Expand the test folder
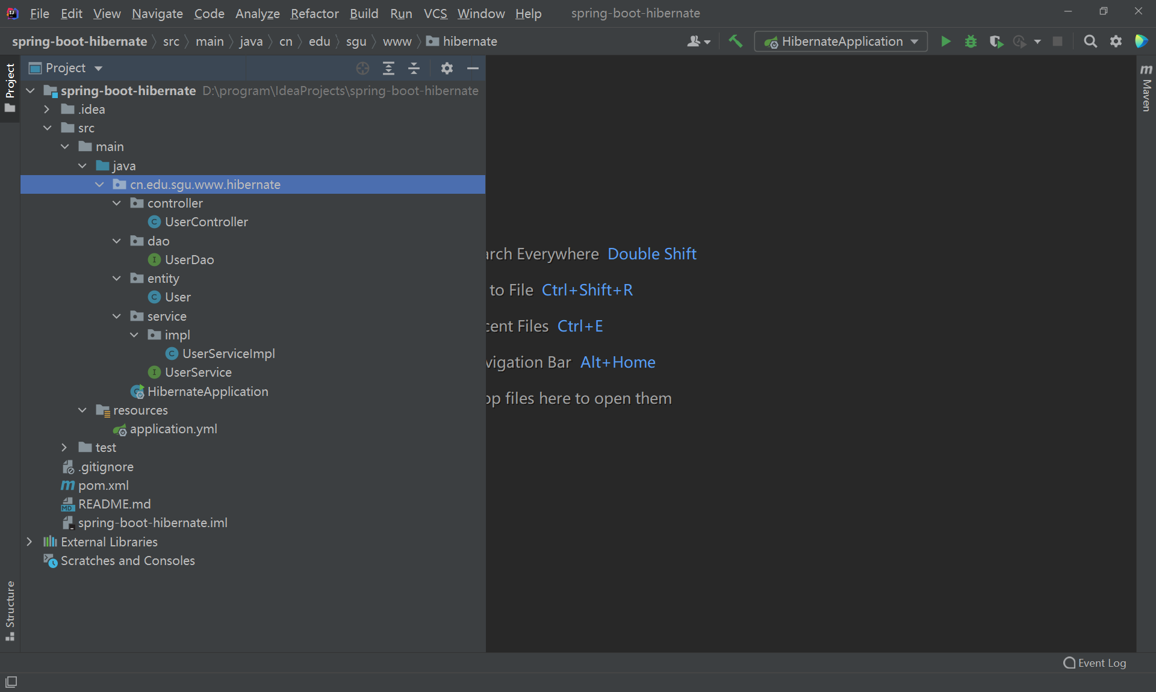 point(64,448)
